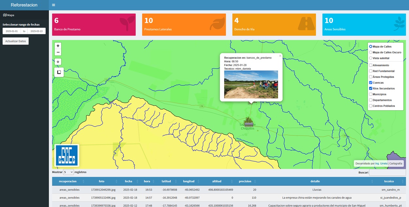Close the map popup with X
Viewport: 409px width, 207px height.
280,56
